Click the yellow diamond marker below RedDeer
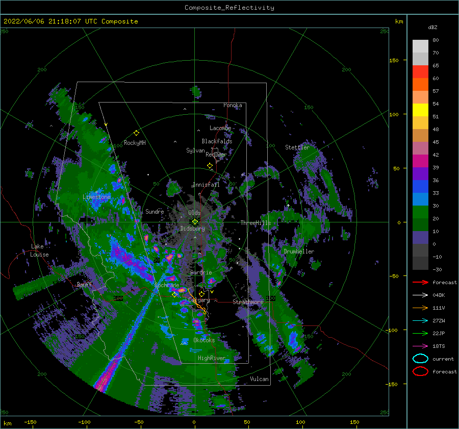This screenshot has height=429, width=459. coord(210,165)
